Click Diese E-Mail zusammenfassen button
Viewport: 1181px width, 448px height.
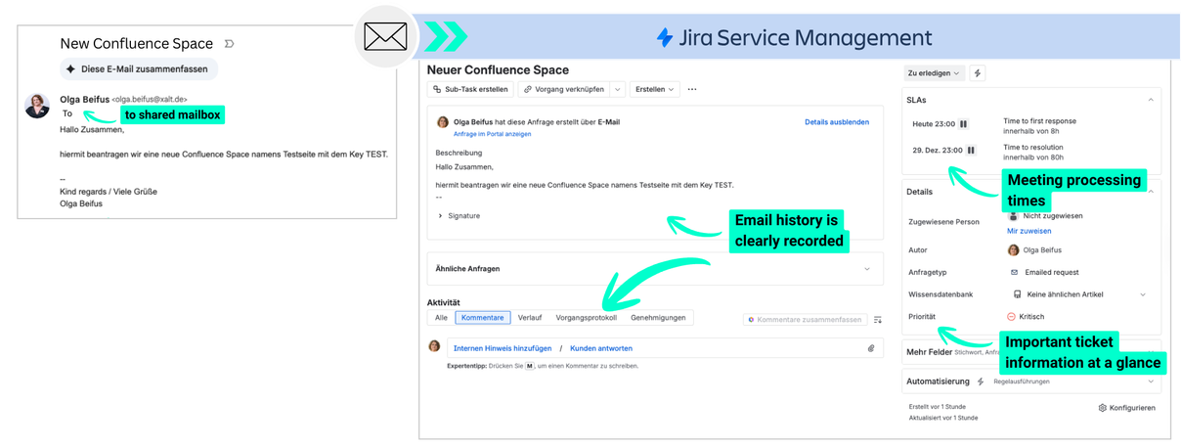click(140, 69)
